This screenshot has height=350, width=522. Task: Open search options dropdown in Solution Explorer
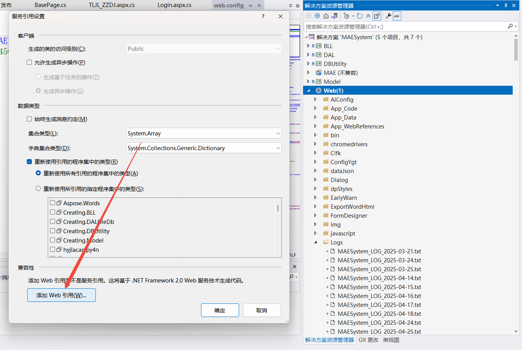[516, 26]
